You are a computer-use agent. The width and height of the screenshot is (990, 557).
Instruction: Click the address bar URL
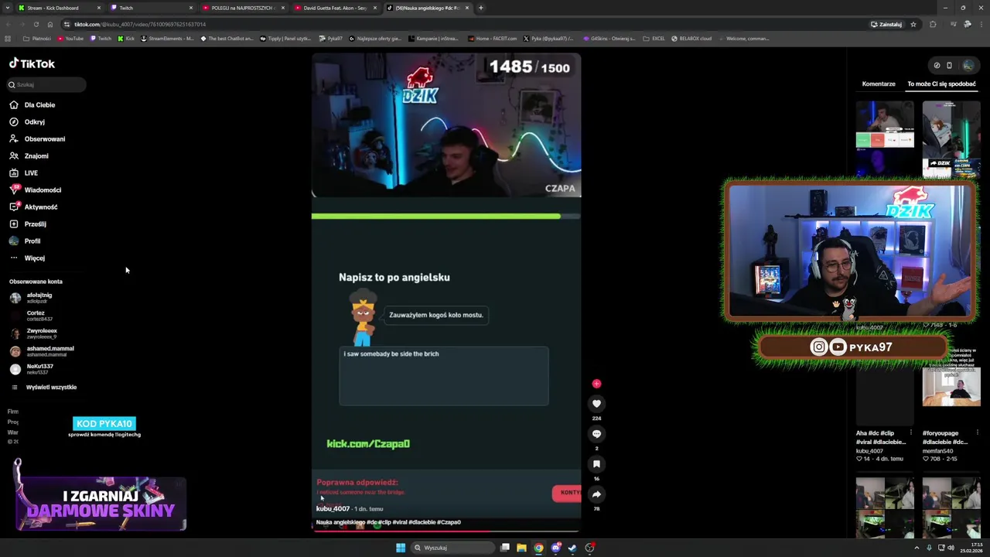[140, 24]
